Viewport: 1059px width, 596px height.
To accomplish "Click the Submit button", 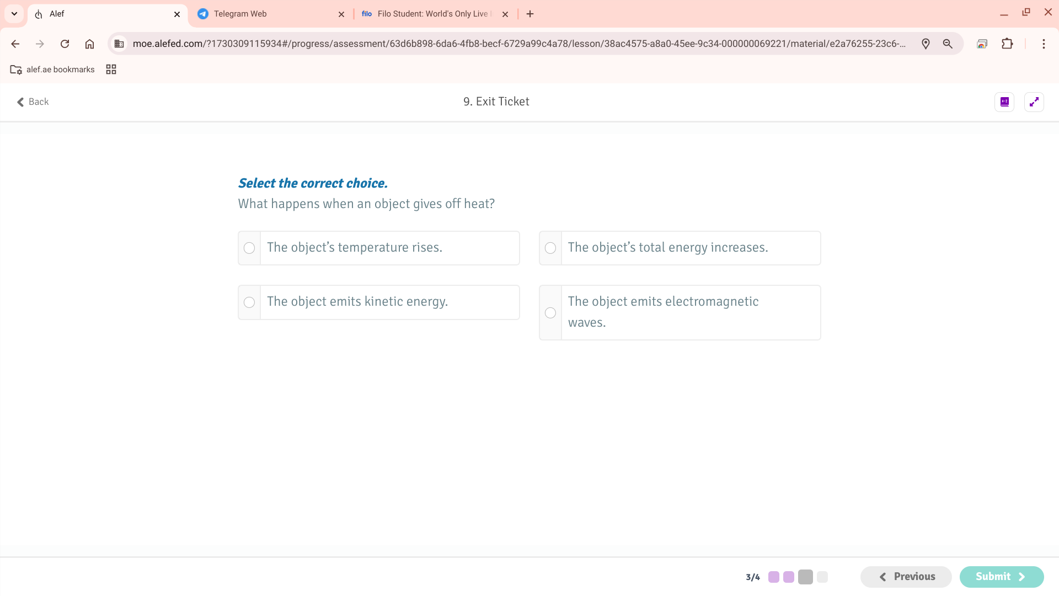I will pyautogui.click(x=1001, y=577).
